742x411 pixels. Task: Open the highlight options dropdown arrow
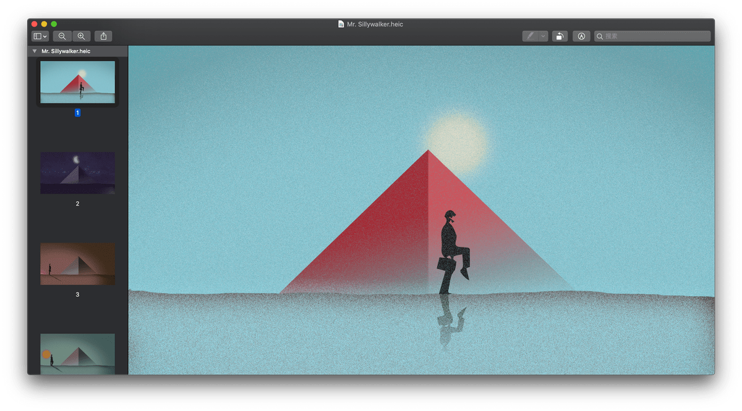pos(544,36)
